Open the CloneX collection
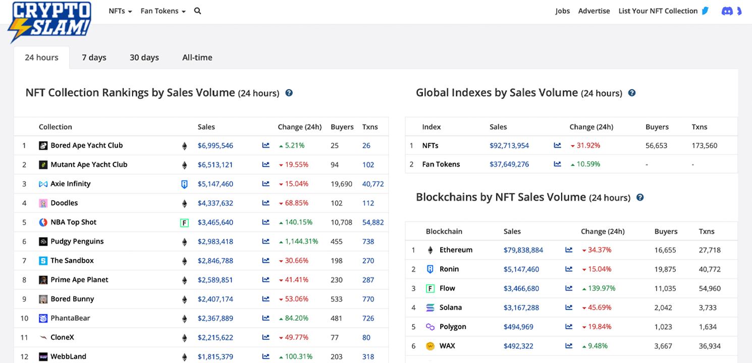The width and height of the screenshot is (752, 363). [63, 337]
